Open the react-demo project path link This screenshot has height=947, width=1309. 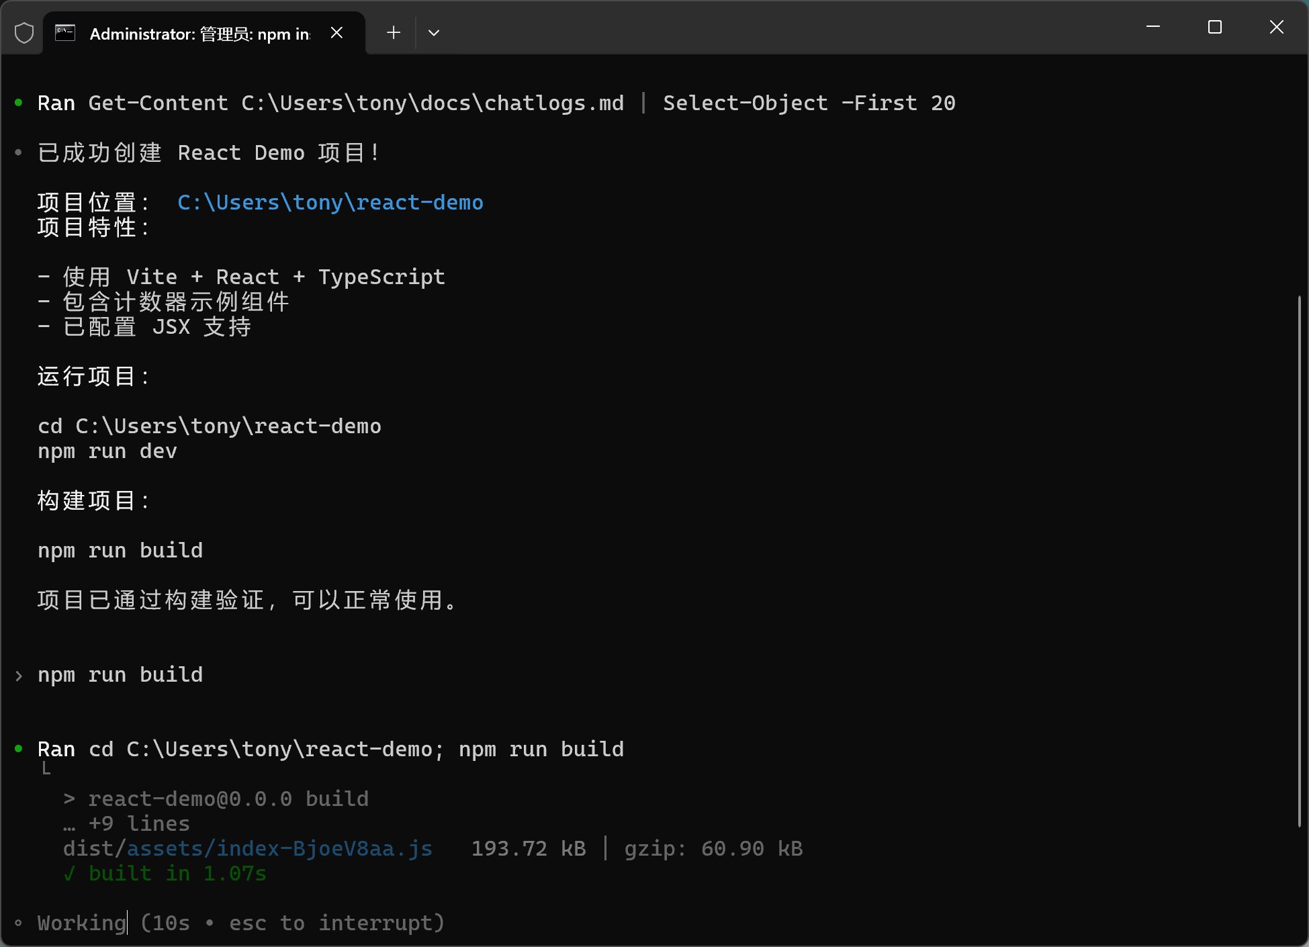pos(330,203)
